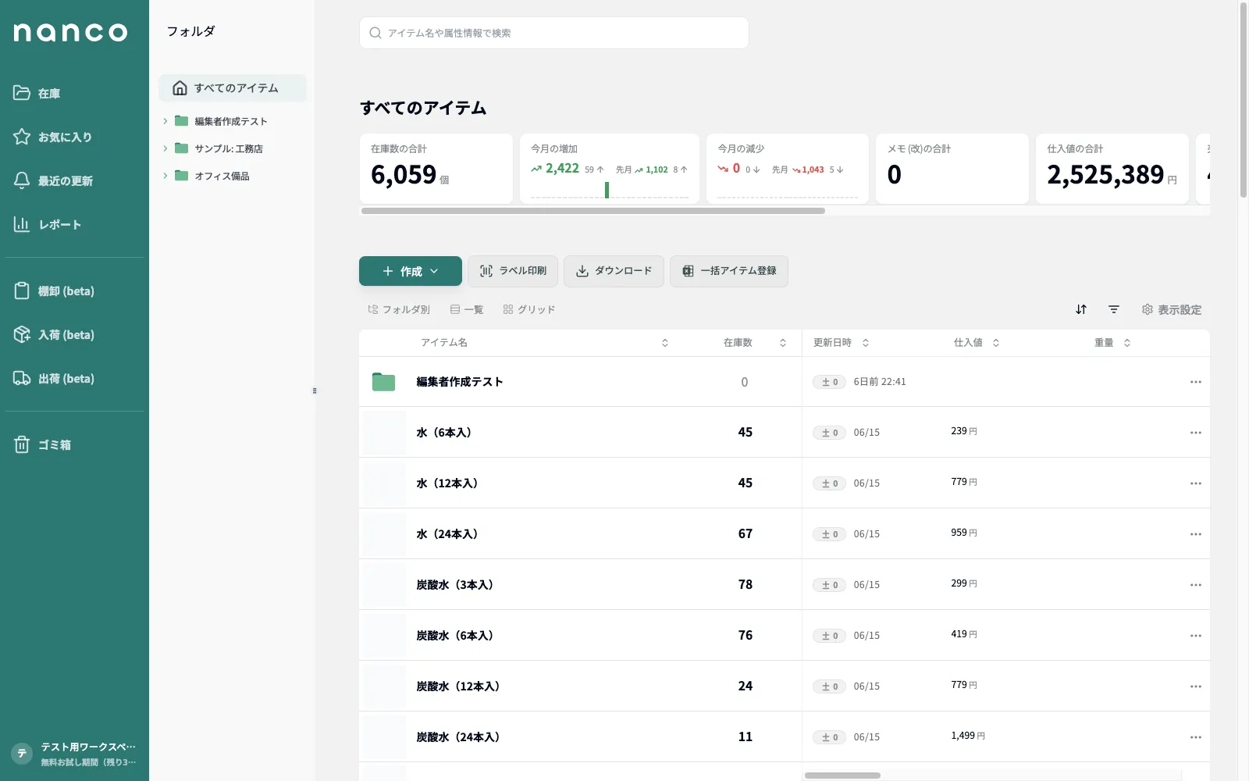The image size is (1249, 781).
Task: Select すべてのアイテム in folder panel
Action: (x=233, y=88)
